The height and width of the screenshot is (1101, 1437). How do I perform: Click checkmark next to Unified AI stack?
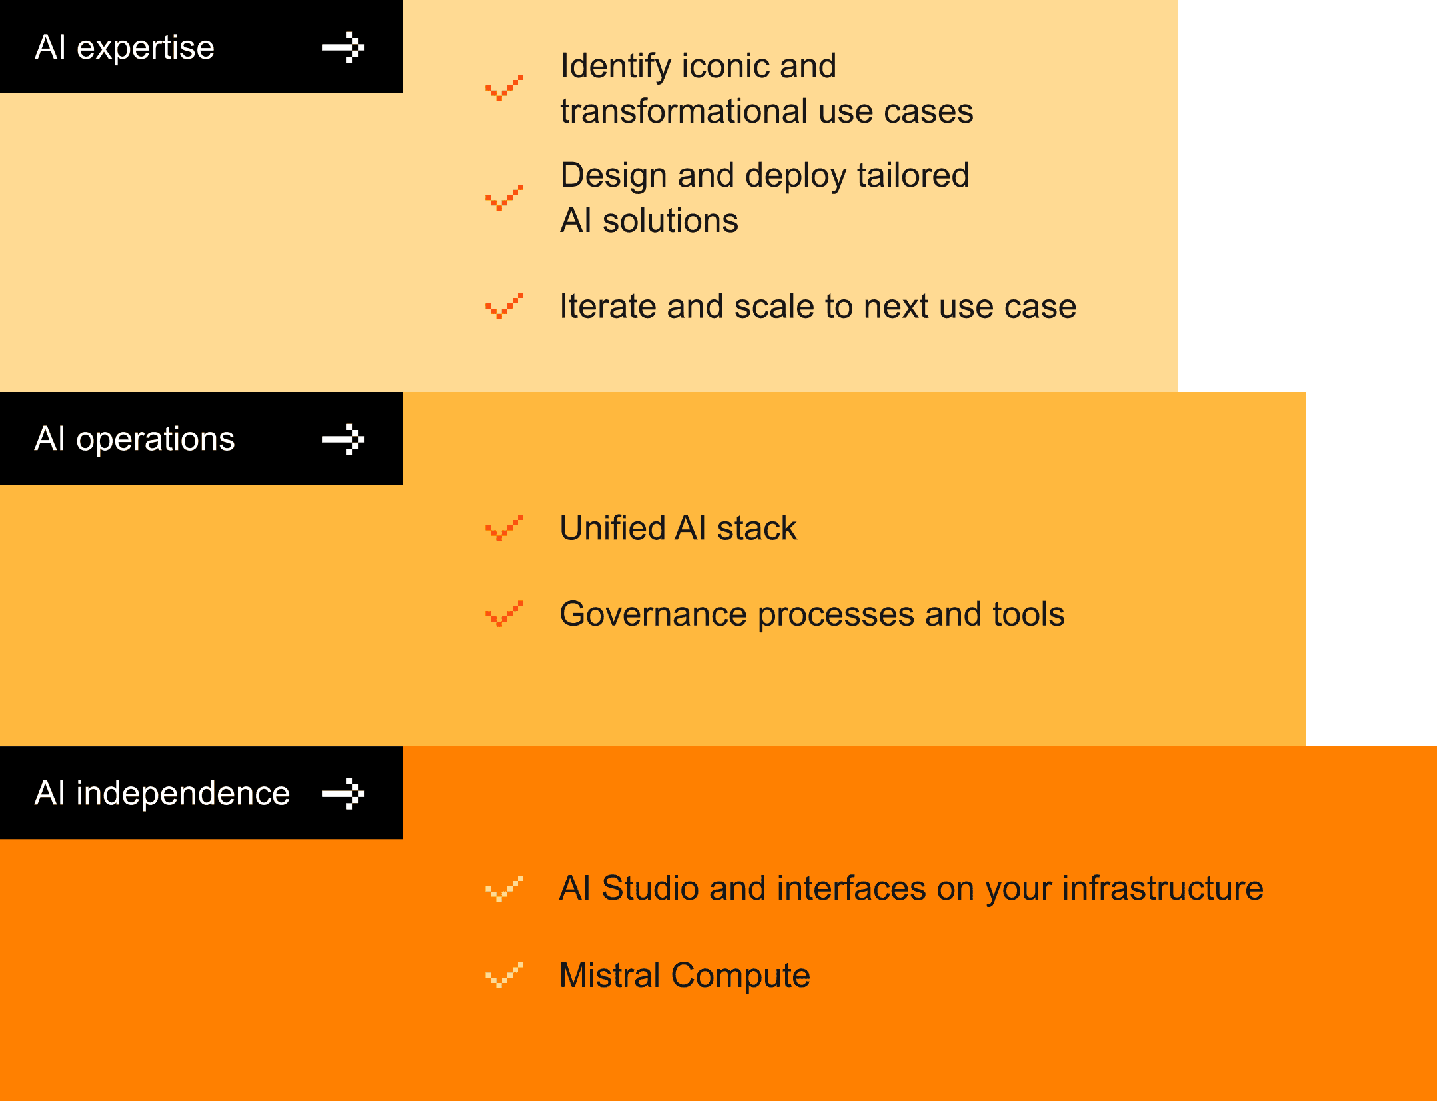(504, 528)
